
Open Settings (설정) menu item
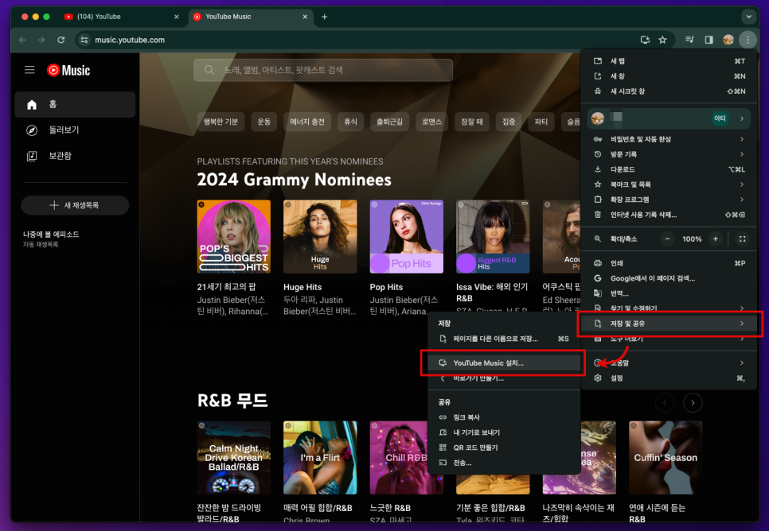(x=669, y=378)
